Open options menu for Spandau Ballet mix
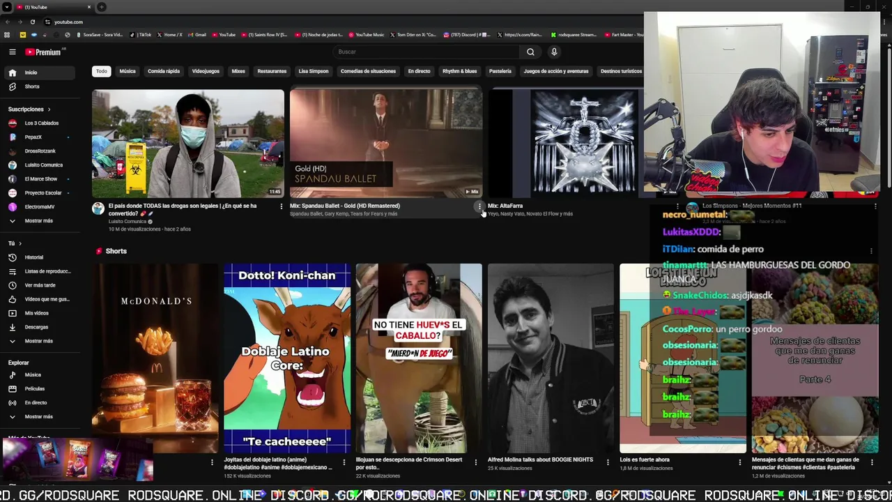 (479, 206)
